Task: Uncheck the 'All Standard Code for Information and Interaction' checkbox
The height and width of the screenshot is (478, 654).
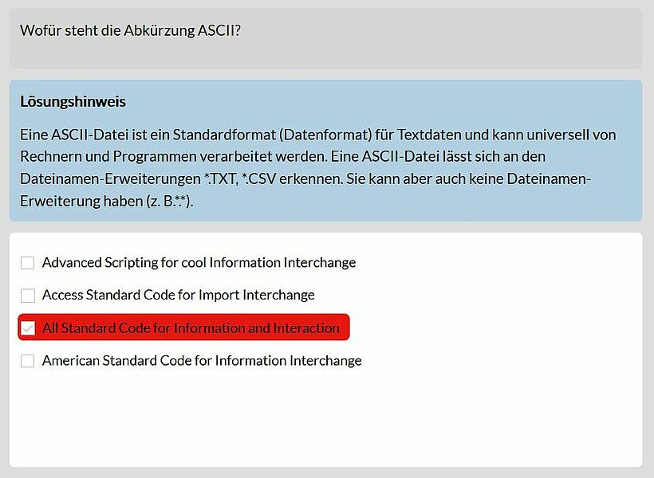Action: pyautogui.click(x=28, y=328)
